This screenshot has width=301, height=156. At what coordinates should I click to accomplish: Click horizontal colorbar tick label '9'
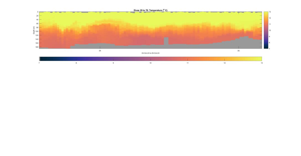click(113, 63)
